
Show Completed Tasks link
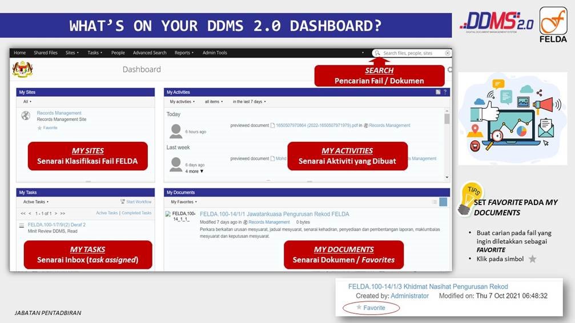(136, 213)
